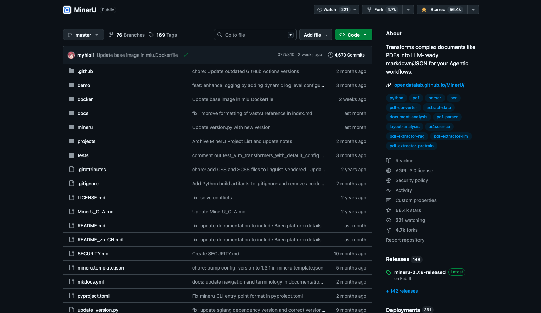Click myhloli's avatar in latest commit
Viewport: 541px width, 313px height.
tap(71, 55)
